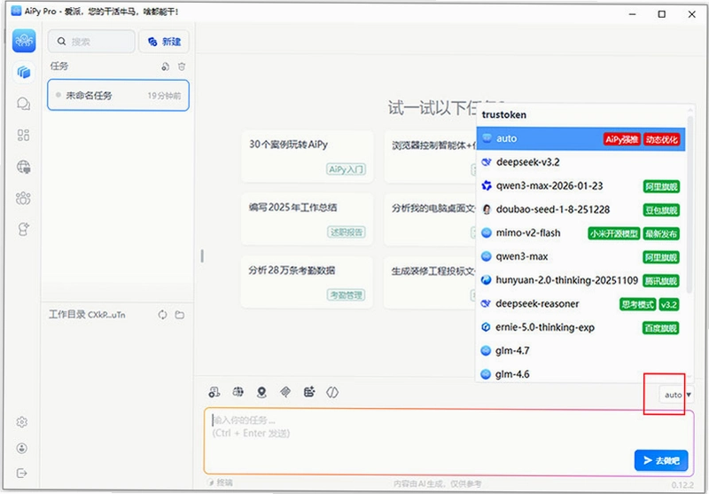Open the people group sidebar icon
This screenshot has height=494, width=709.
pos(23,198)
